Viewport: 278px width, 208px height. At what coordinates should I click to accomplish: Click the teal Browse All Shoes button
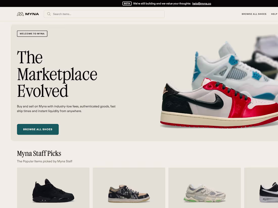click(x=38, y=129)
